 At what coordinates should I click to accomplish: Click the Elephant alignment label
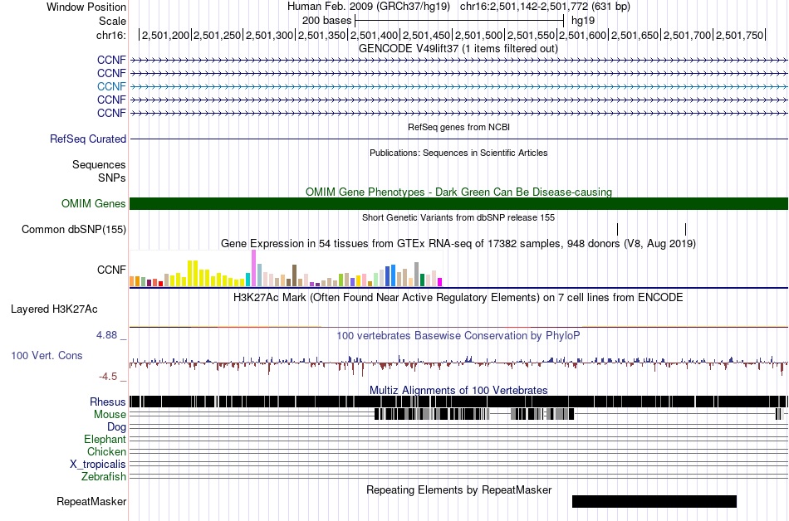105,439
